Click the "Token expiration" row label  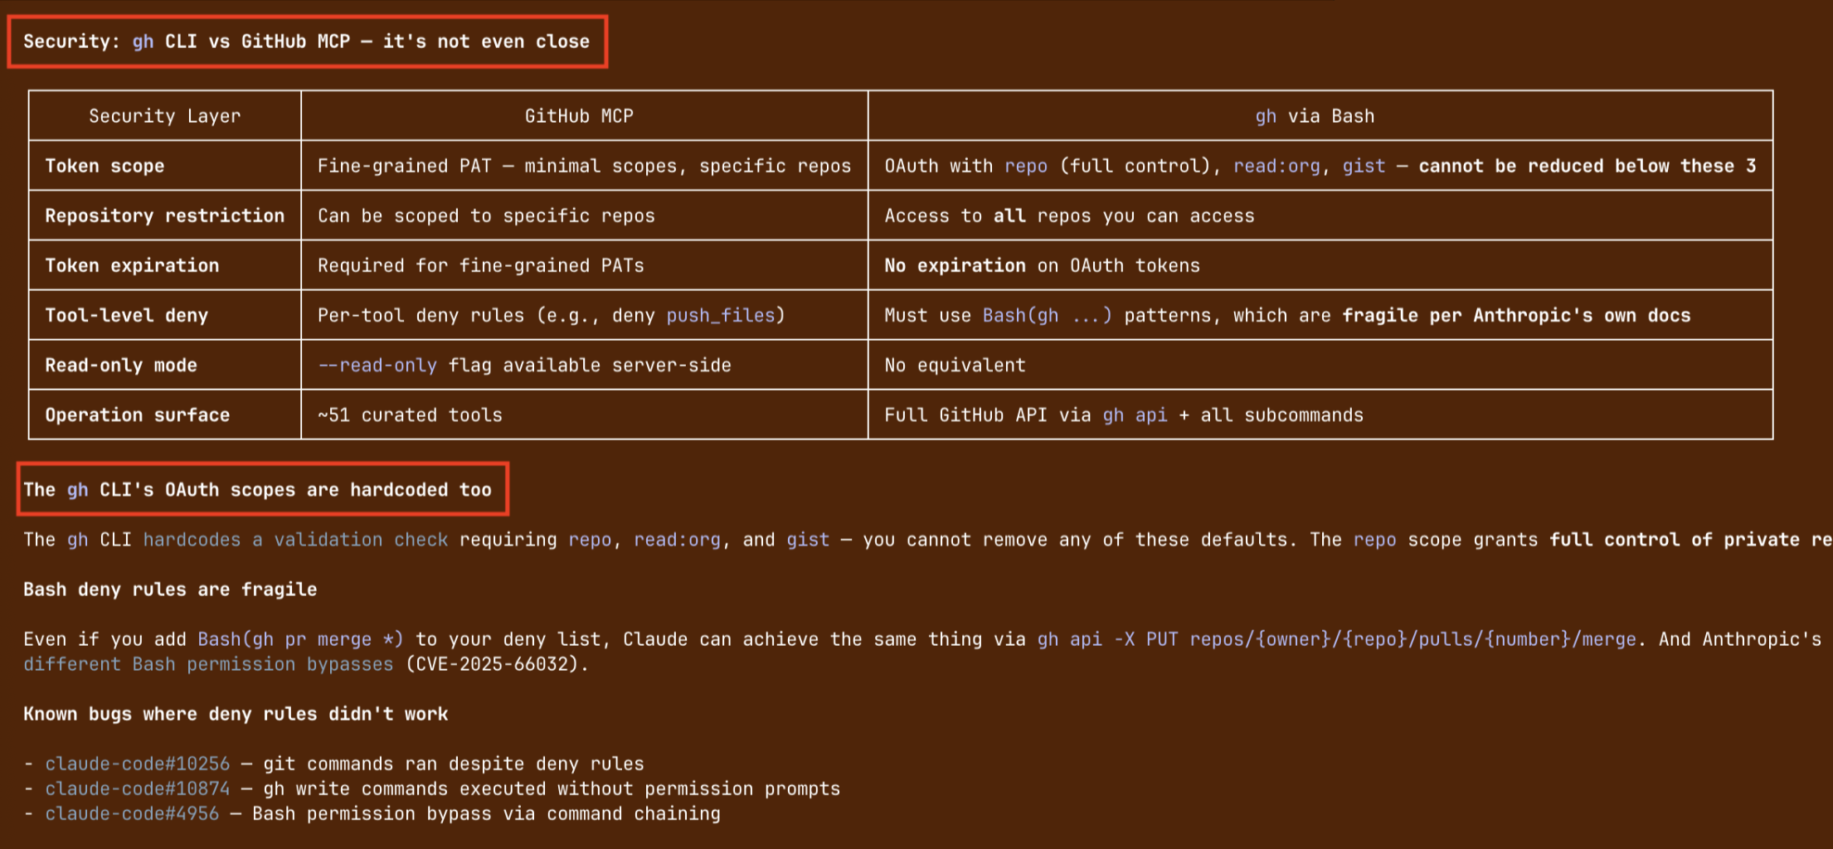click(132, 265)
